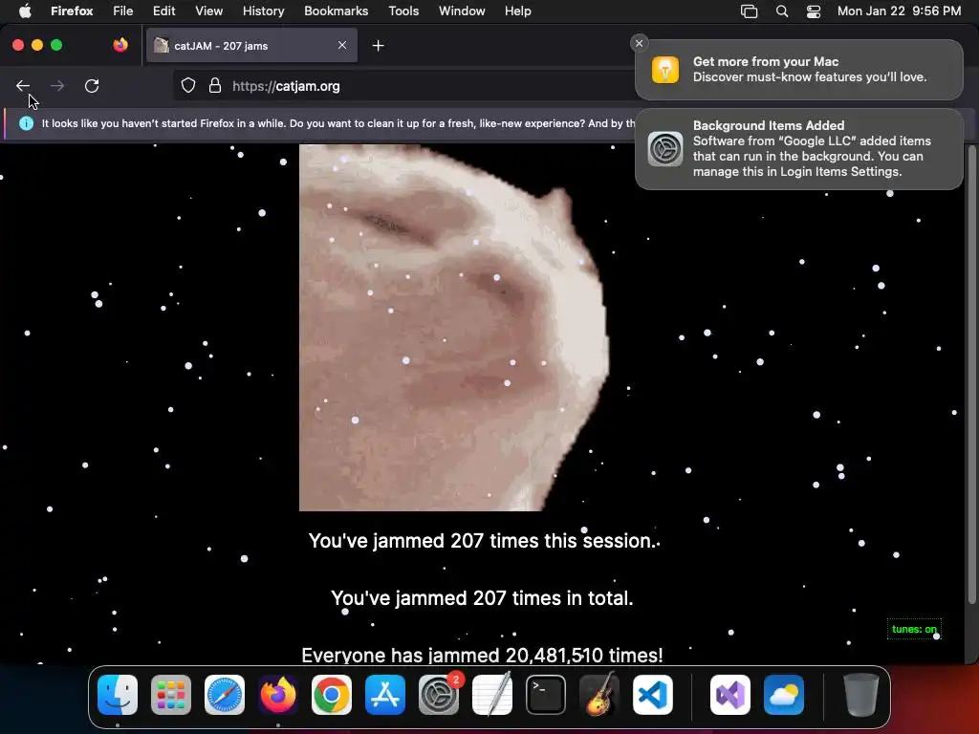
Task: Click the jamming cat image
Action: [x=454, y=328]
